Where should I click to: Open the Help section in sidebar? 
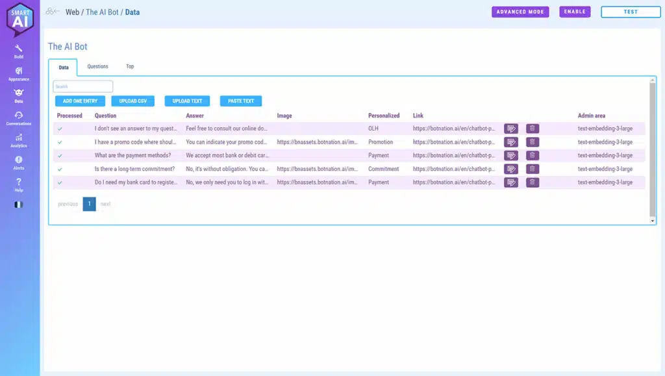point(19,184)
